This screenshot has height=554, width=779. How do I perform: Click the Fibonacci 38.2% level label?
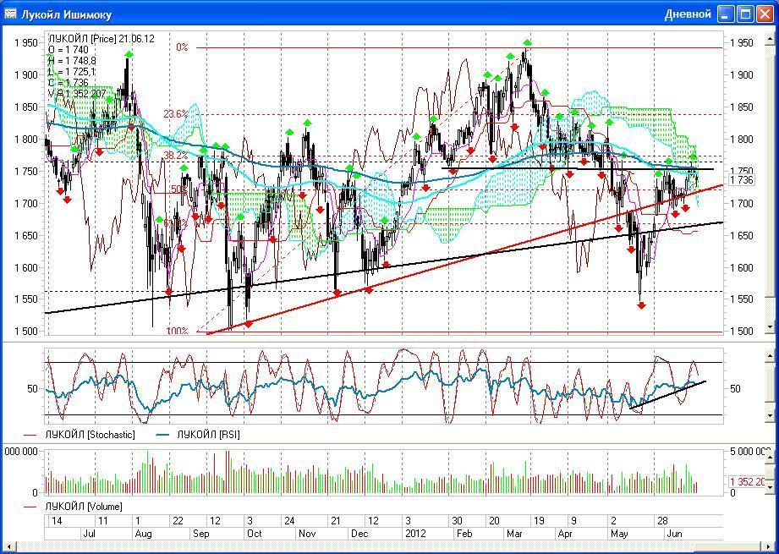click(x=176, y=156)
